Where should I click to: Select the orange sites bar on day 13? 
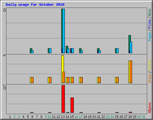click(x=64, y=77)
